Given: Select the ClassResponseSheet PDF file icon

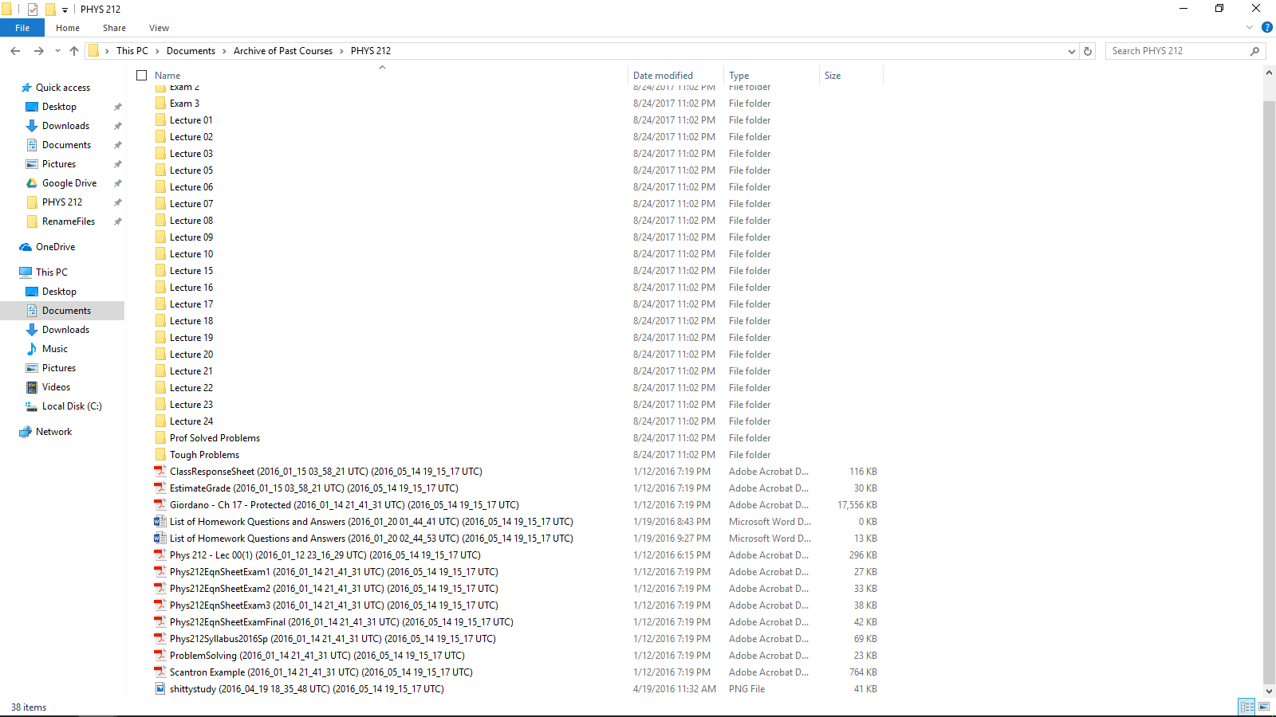Looking at the screenshot, I should pyautogui.click(x=160, y=472).
